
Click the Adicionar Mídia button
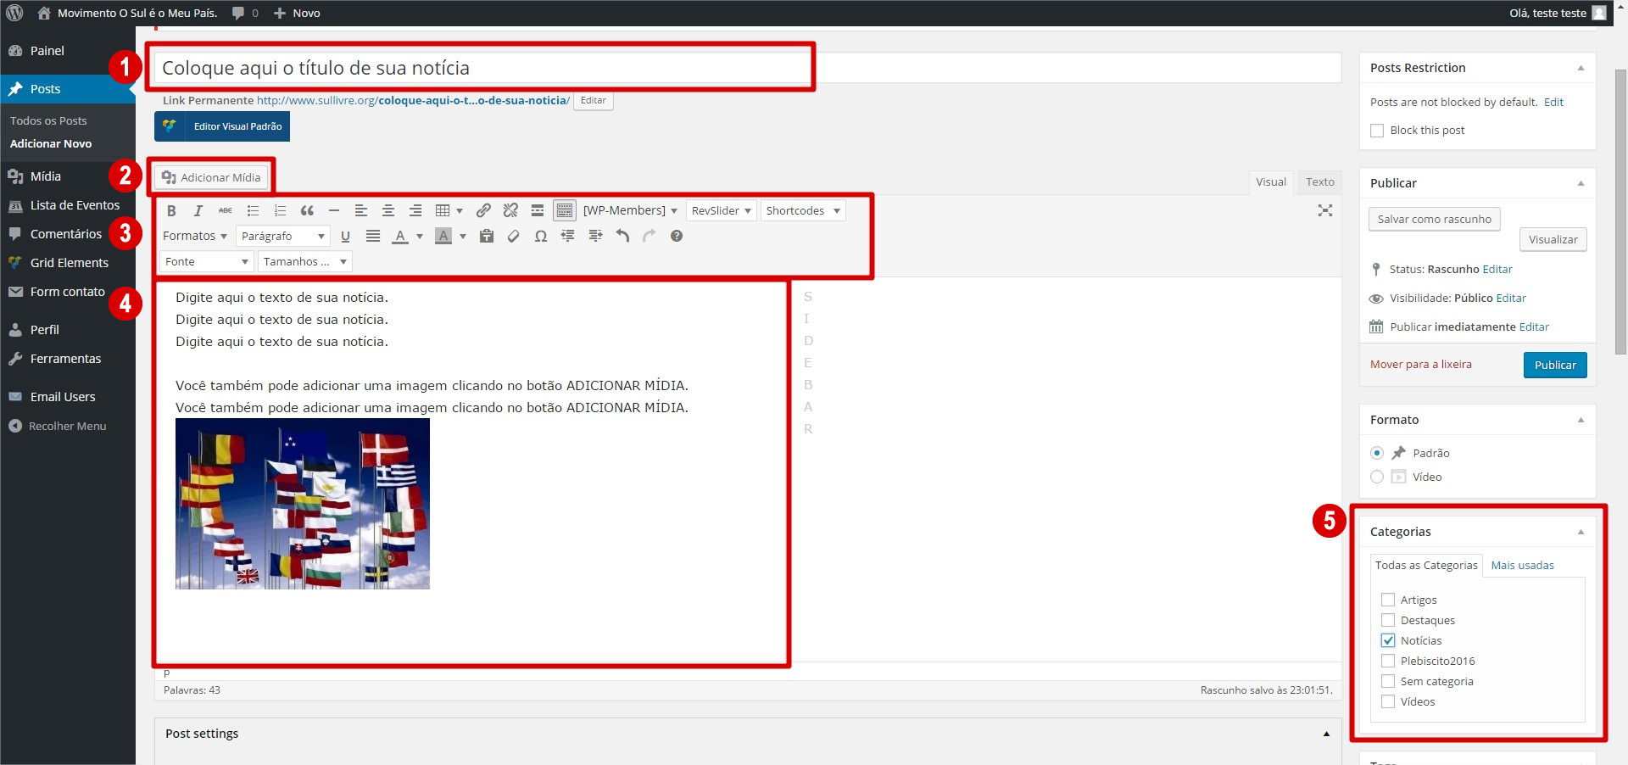coord(212,177)
